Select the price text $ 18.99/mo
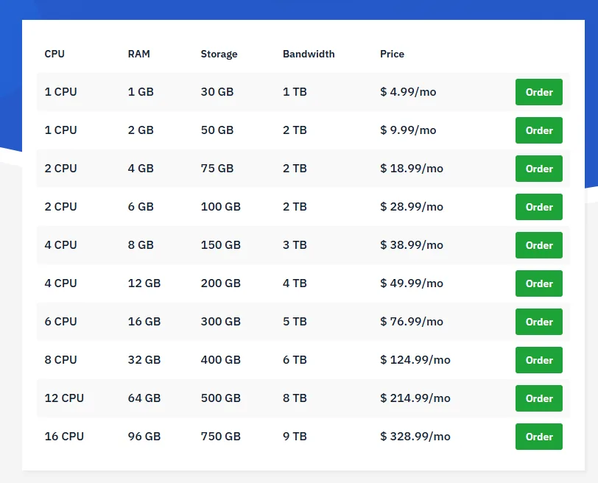The image size is (598, 483). pos(412,169)
